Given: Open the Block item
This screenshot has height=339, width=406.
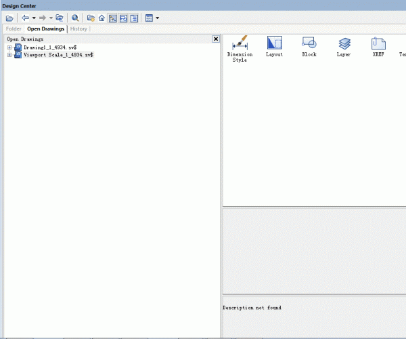Looking at the screenshot, I should click(x=309, y=46).
